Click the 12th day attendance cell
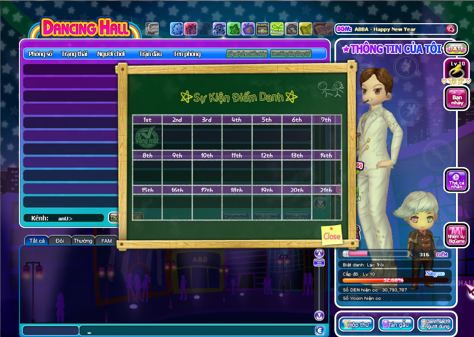This screenshot has width=474, height=337. [267, 172]
